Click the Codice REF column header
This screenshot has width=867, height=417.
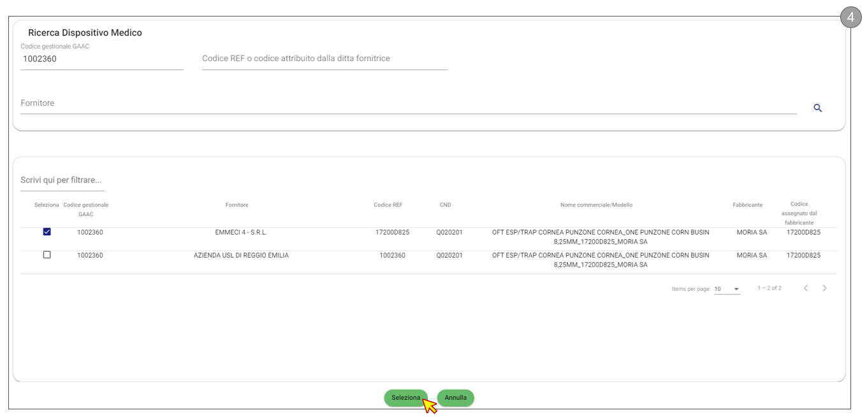[388, 205]
